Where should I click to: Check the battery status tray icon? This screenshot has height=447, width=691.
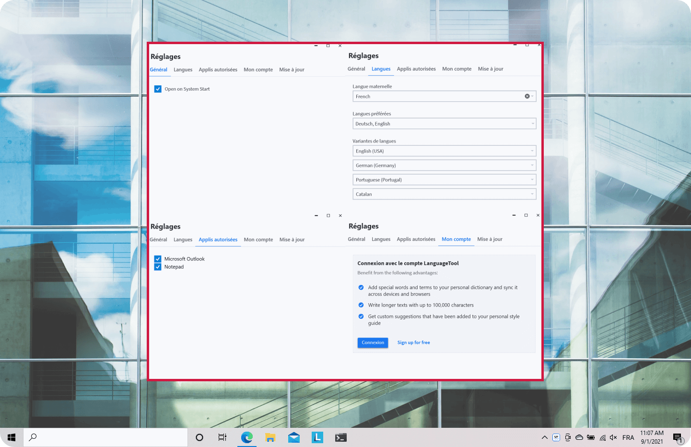click(591, 437)
